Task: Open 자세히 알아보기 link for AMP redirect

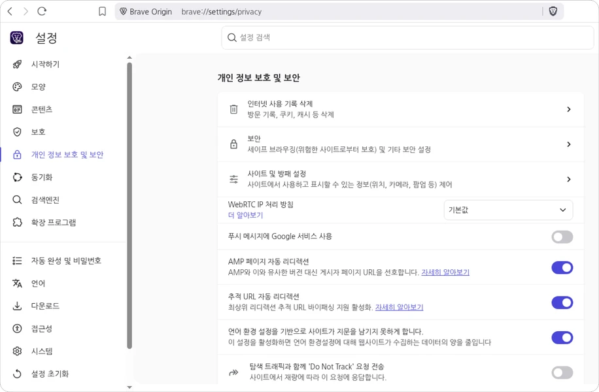Action: click(x=445, y=272)
